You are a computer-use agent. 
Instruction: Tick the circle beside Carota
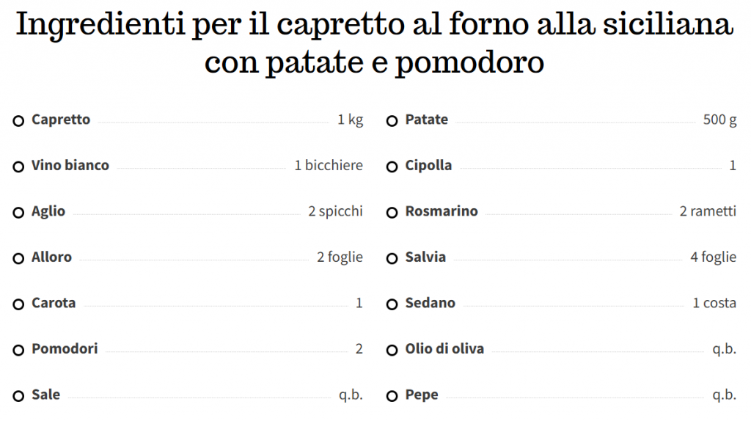(x=18, y=304)
